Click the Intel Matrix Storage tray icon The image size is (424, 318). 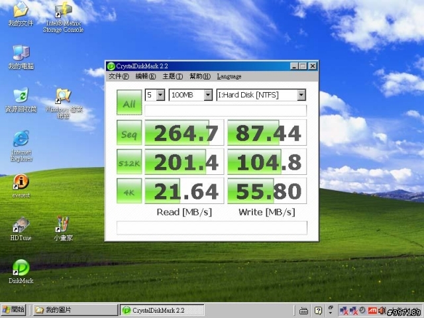[362, 311]
